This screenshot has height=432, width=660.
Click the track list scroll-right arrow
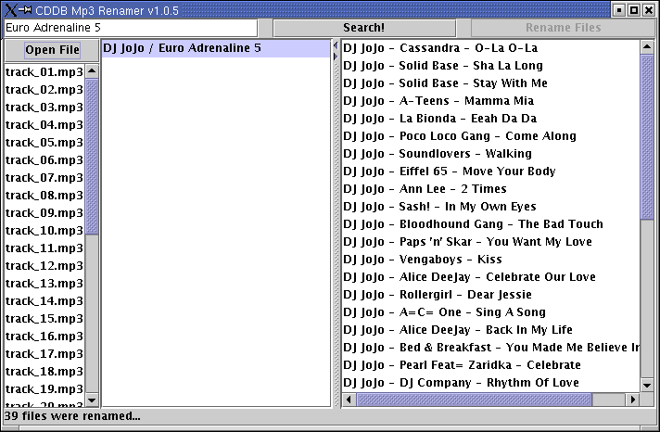point(632,400)
